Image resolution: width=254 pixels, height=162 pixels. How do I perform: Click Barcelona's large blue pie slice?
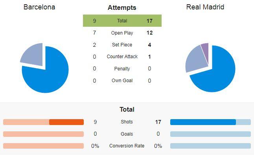click(x=49, y=76)
